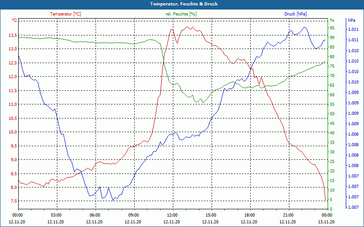364x227 pixels.
Task: Click the % unit label on humidity axis
Action: point(332,20)
